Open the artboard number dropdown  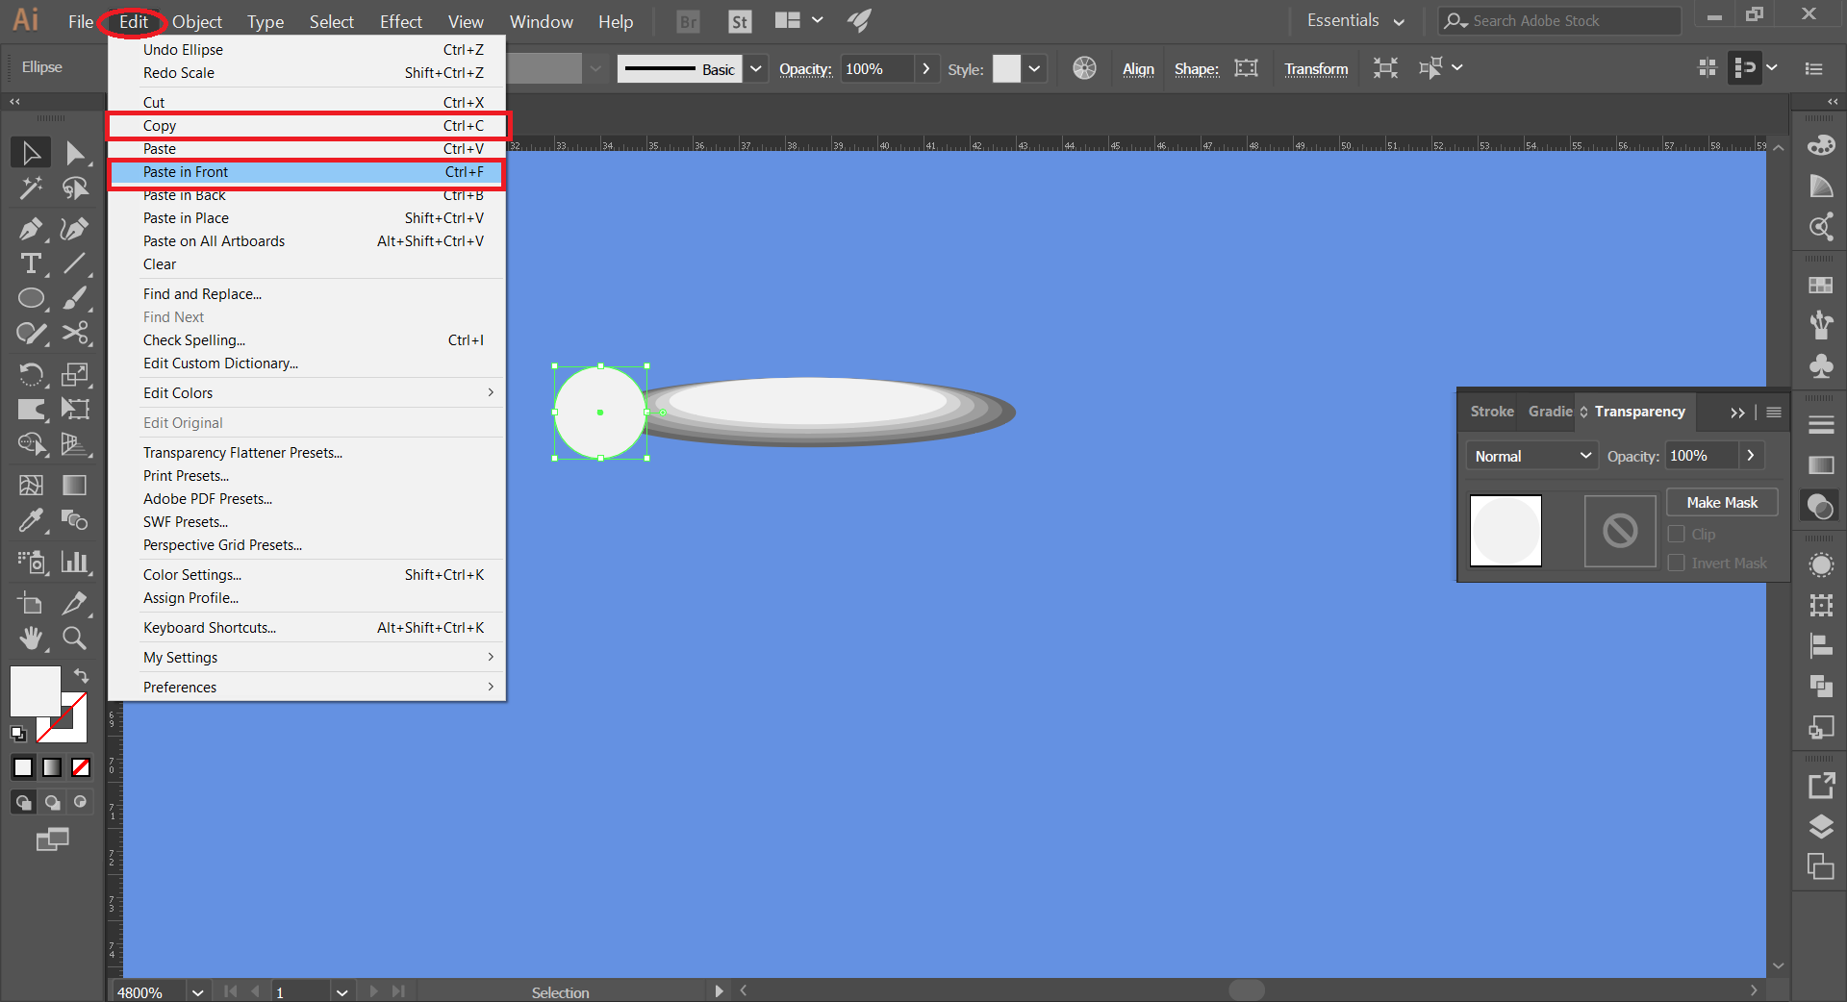342,991
